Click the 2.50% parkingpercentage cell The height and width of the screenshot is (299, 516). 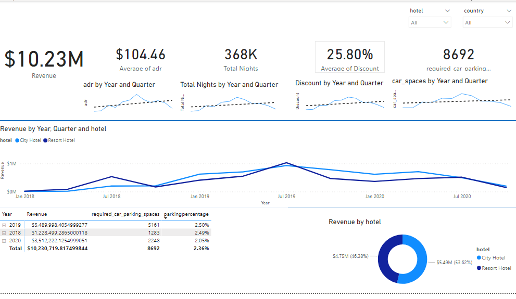(202, 225)
